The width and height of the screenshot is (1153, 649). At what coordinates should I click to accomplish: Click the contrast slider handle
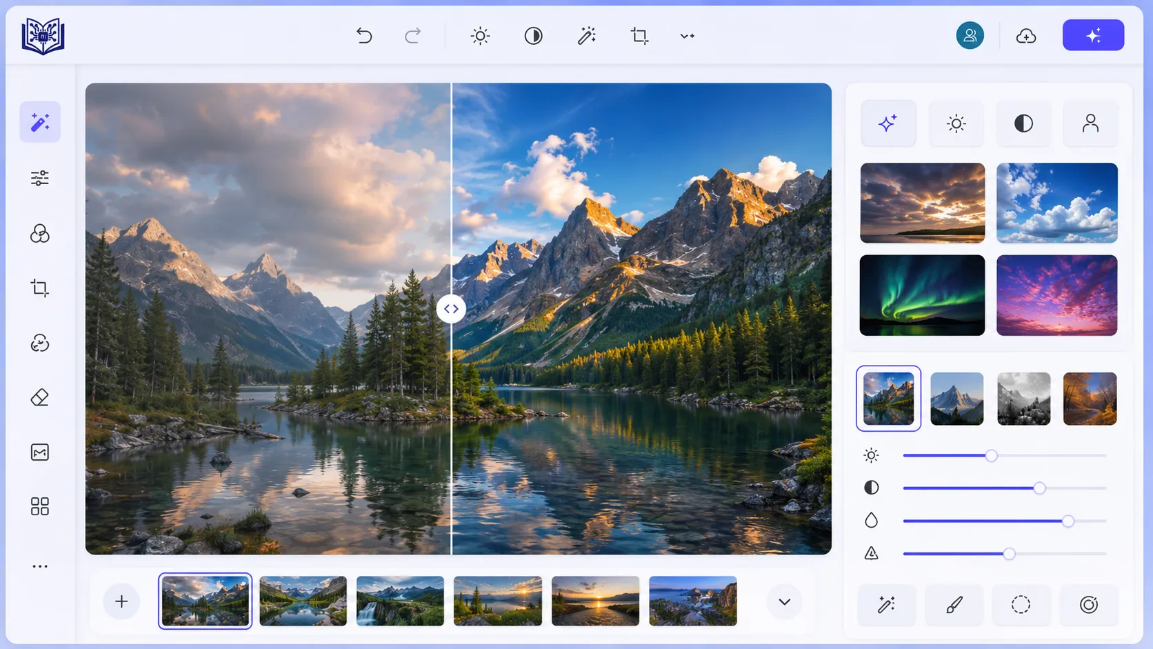(1039, 488)
